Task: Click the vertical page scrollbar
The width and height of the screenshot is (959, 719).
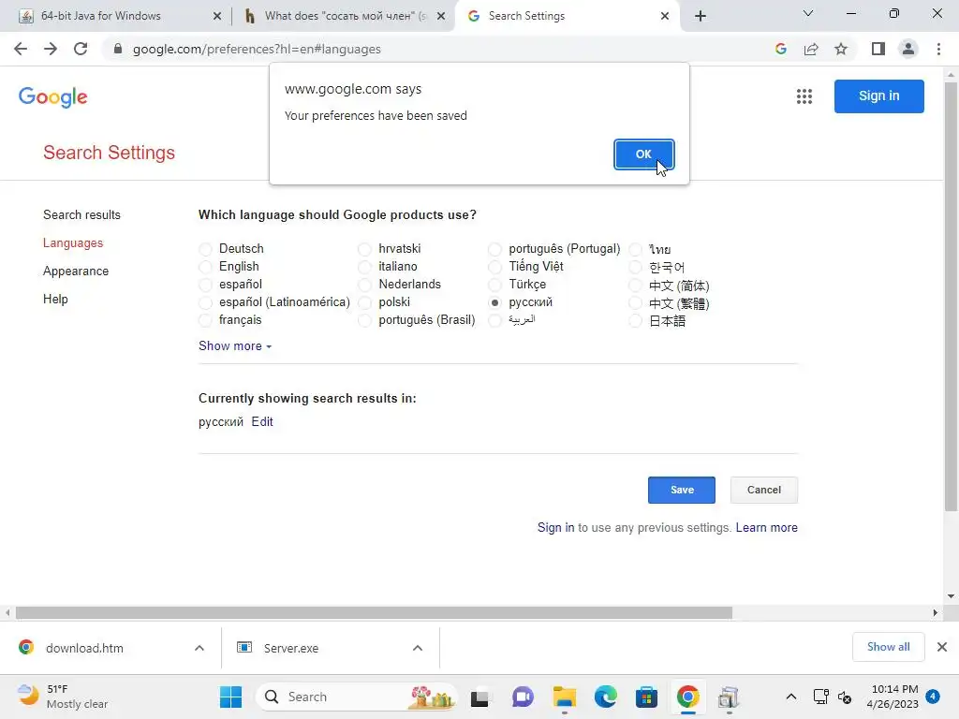Action: pyautogui.click(x=951, y=297)
